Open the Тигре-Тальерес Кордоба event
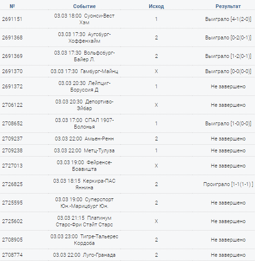Screen dimensions: 255x261 (x=84, y=240)
